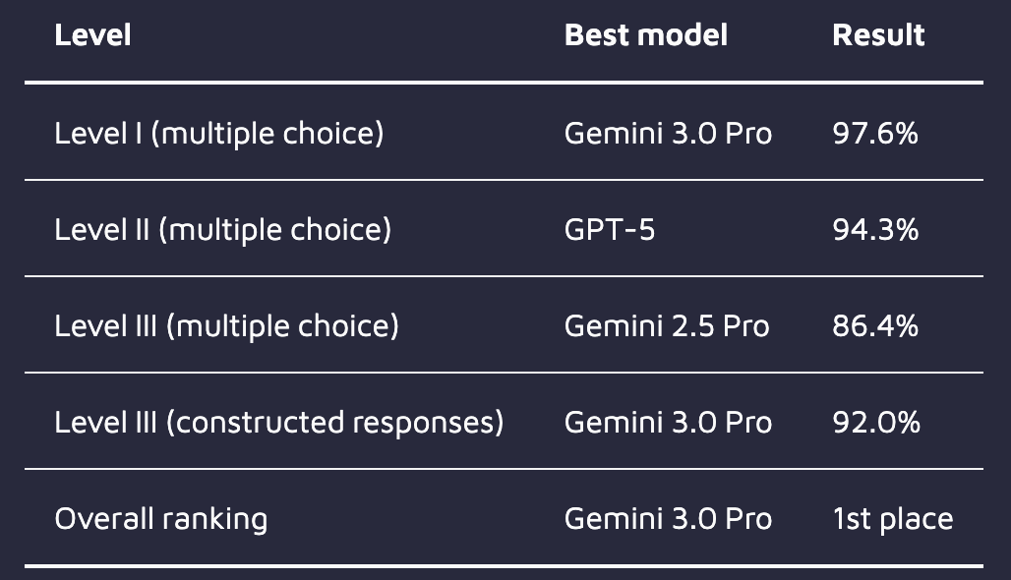Click the Result column header
This screenshot has width=1011, height=580.
pos(878,35)
